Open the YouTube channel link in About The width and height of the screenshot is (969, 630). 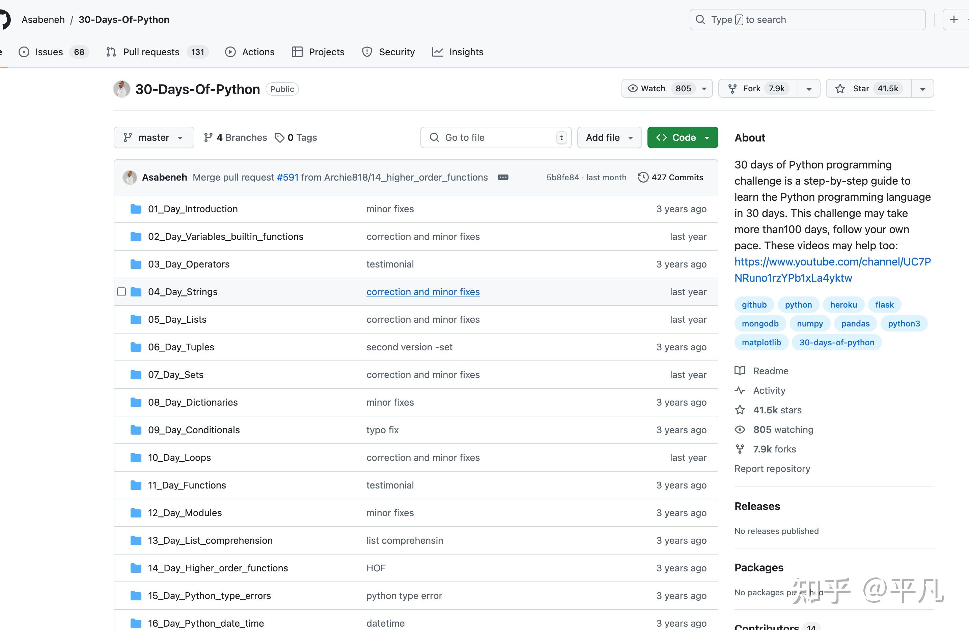(832, 270)
